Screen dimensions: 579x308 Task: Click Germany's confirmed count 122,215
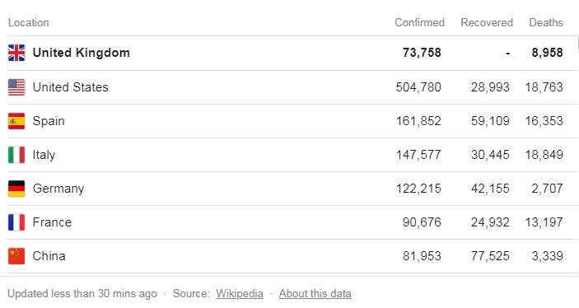tap(418, 189)
